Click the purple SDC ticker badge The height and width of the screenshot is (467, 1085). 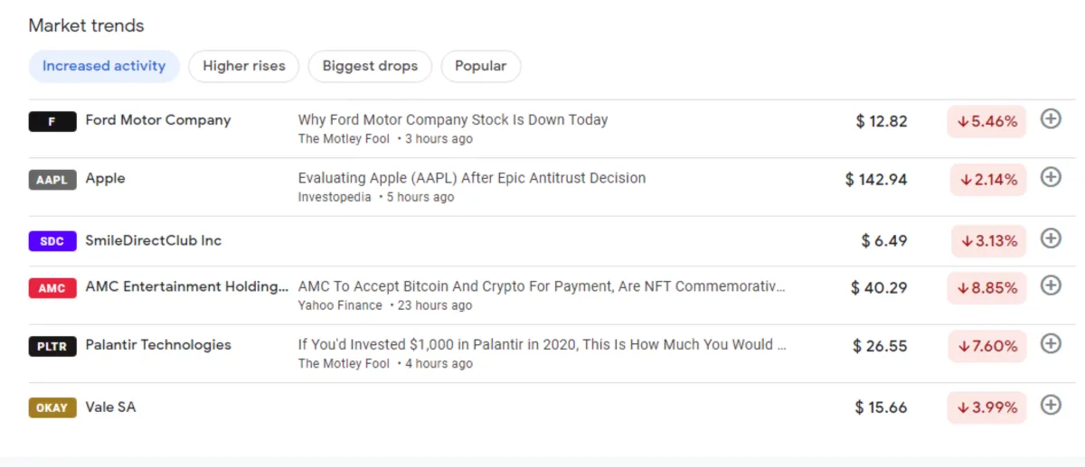pos(52,241)
